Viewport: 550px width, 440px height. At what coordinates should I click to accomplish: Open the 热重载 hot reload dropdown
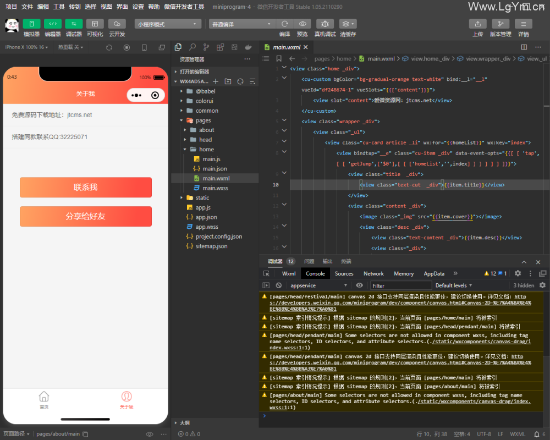pyautogui.click(x=70, y=47)
